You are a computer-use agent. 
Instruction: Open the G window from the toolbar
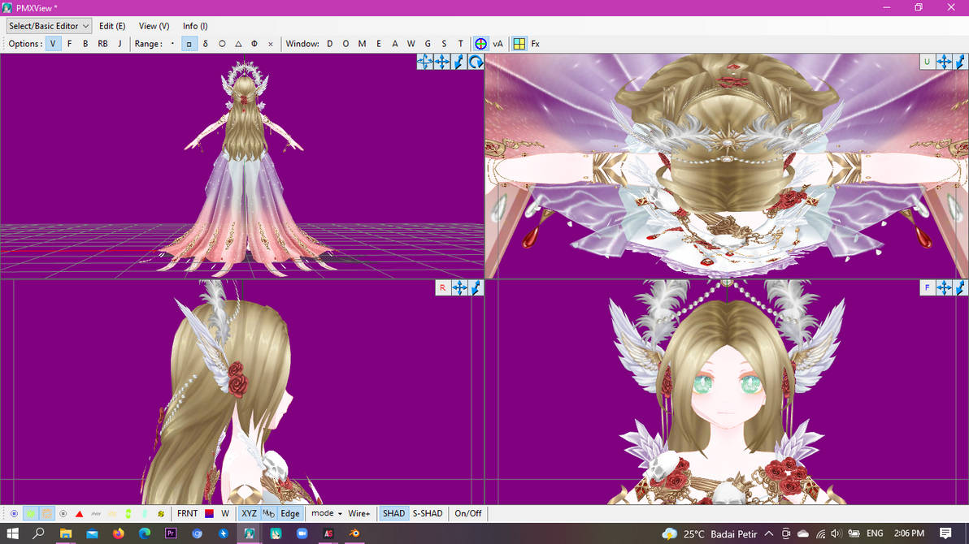pyautogui.click(x=428, y=44)
